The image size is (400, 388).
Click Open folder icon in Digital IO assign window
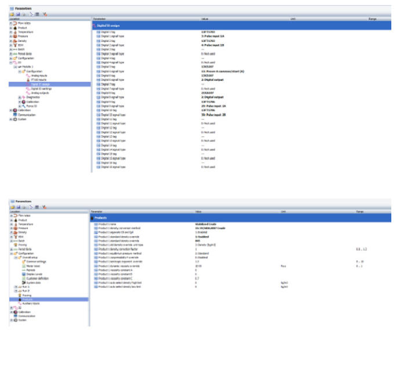pyautogui.click(x=12, y=15)
